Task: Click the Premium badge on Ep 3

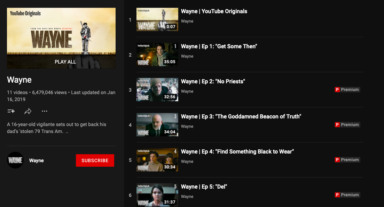Action: pos(347,125)
